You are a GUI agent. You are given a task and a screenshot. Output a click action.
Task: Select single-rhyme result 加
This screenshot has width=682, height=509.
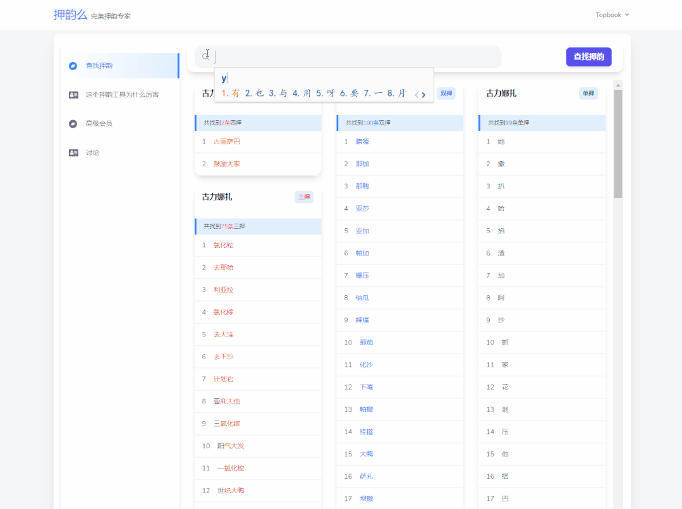(501, 276)
